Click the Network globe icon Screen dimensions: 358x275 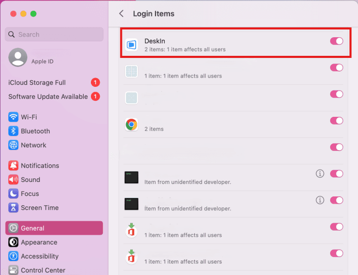click(x=13, y=145)
